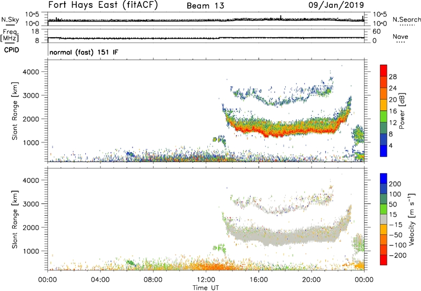Click the "04:00" time axis label
The width and height of the screenshot is (421, 291).
tap(100, 280)
